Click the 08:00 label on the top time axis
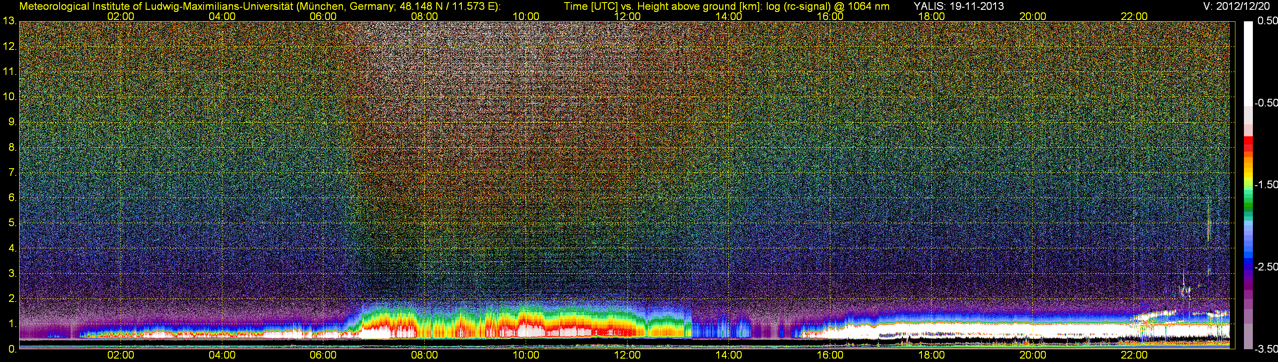This screenshot has width=1278, height=362. click(425, 16)
